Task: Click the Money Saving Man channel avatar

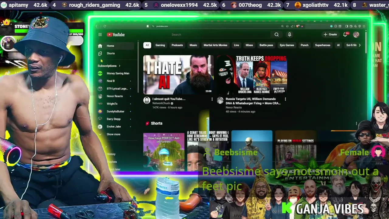Action: (x=100, y=73)
